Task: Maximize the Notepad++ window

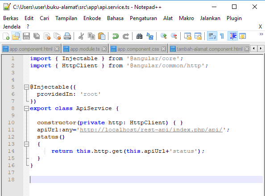Action: pos(234,7)
